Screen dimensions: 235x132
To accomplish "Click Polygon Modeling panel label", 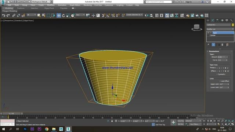I will point(10,11).
